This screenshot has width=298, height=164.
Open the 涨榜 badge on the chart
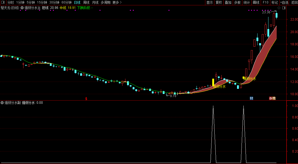(272, 98)
